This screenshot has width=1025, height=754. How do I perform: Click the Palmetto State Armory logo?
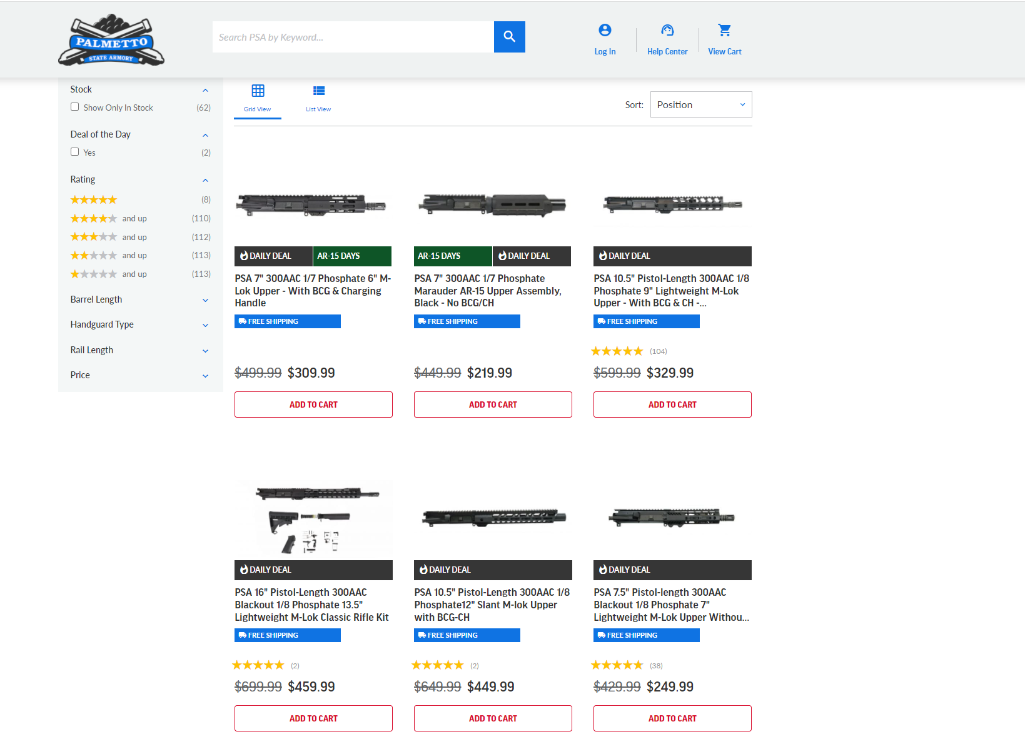tap(111, 40)
